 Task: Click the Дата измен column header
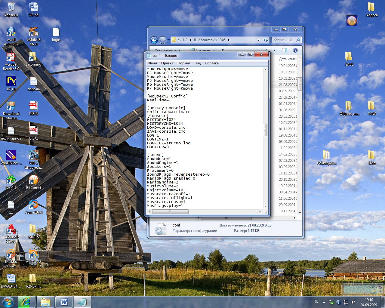(288, 59)
